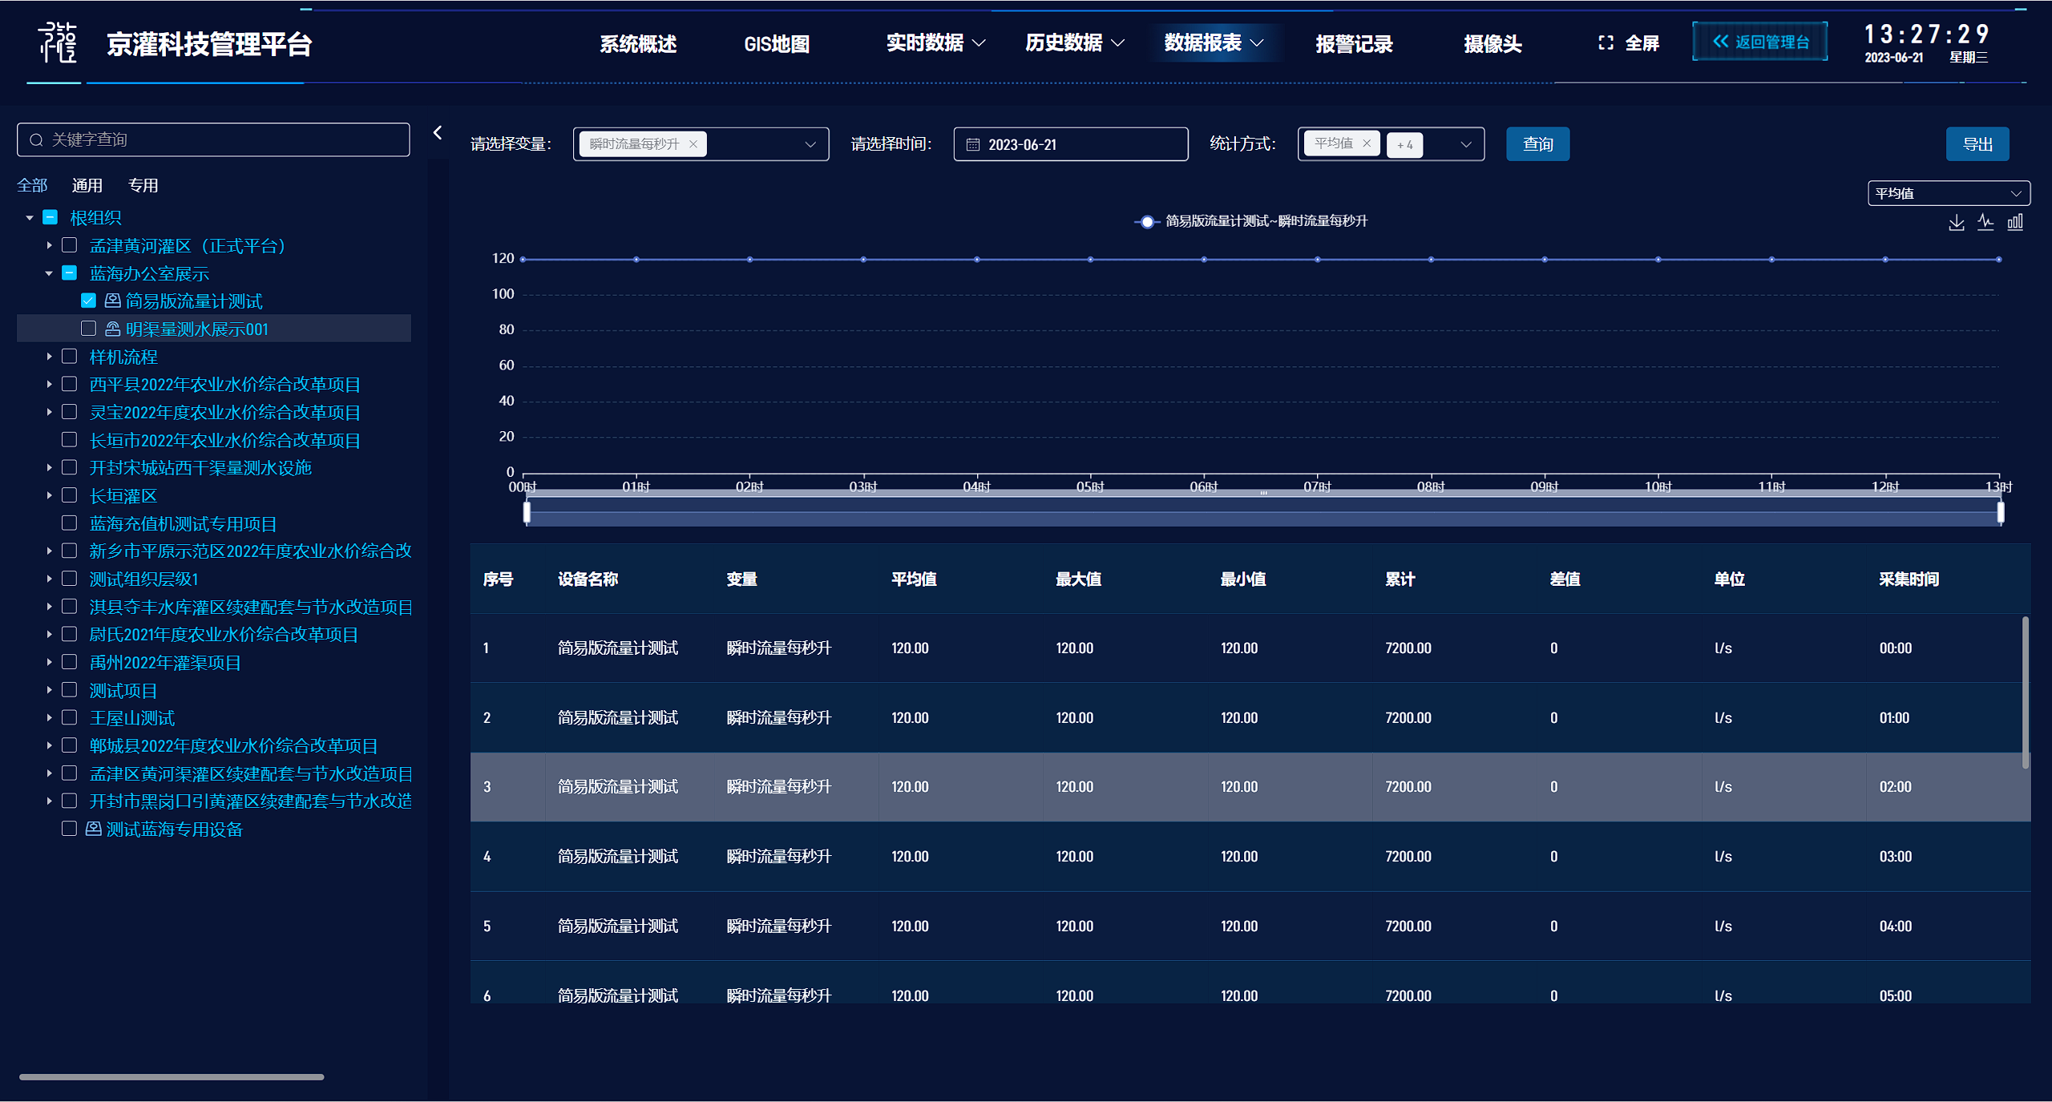Click the date field 2023-06-21
This screenshot has height=1102, width=2052.
(x=1071, y=144)
